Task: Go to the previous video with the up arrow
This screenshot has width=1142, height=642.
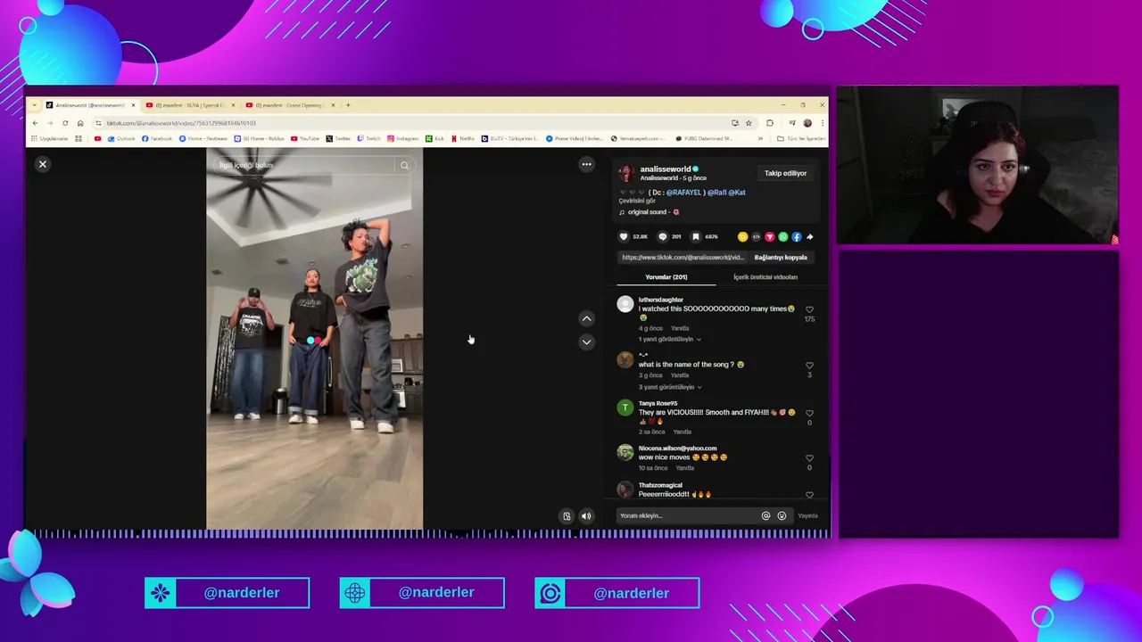Action: [586, 318]
